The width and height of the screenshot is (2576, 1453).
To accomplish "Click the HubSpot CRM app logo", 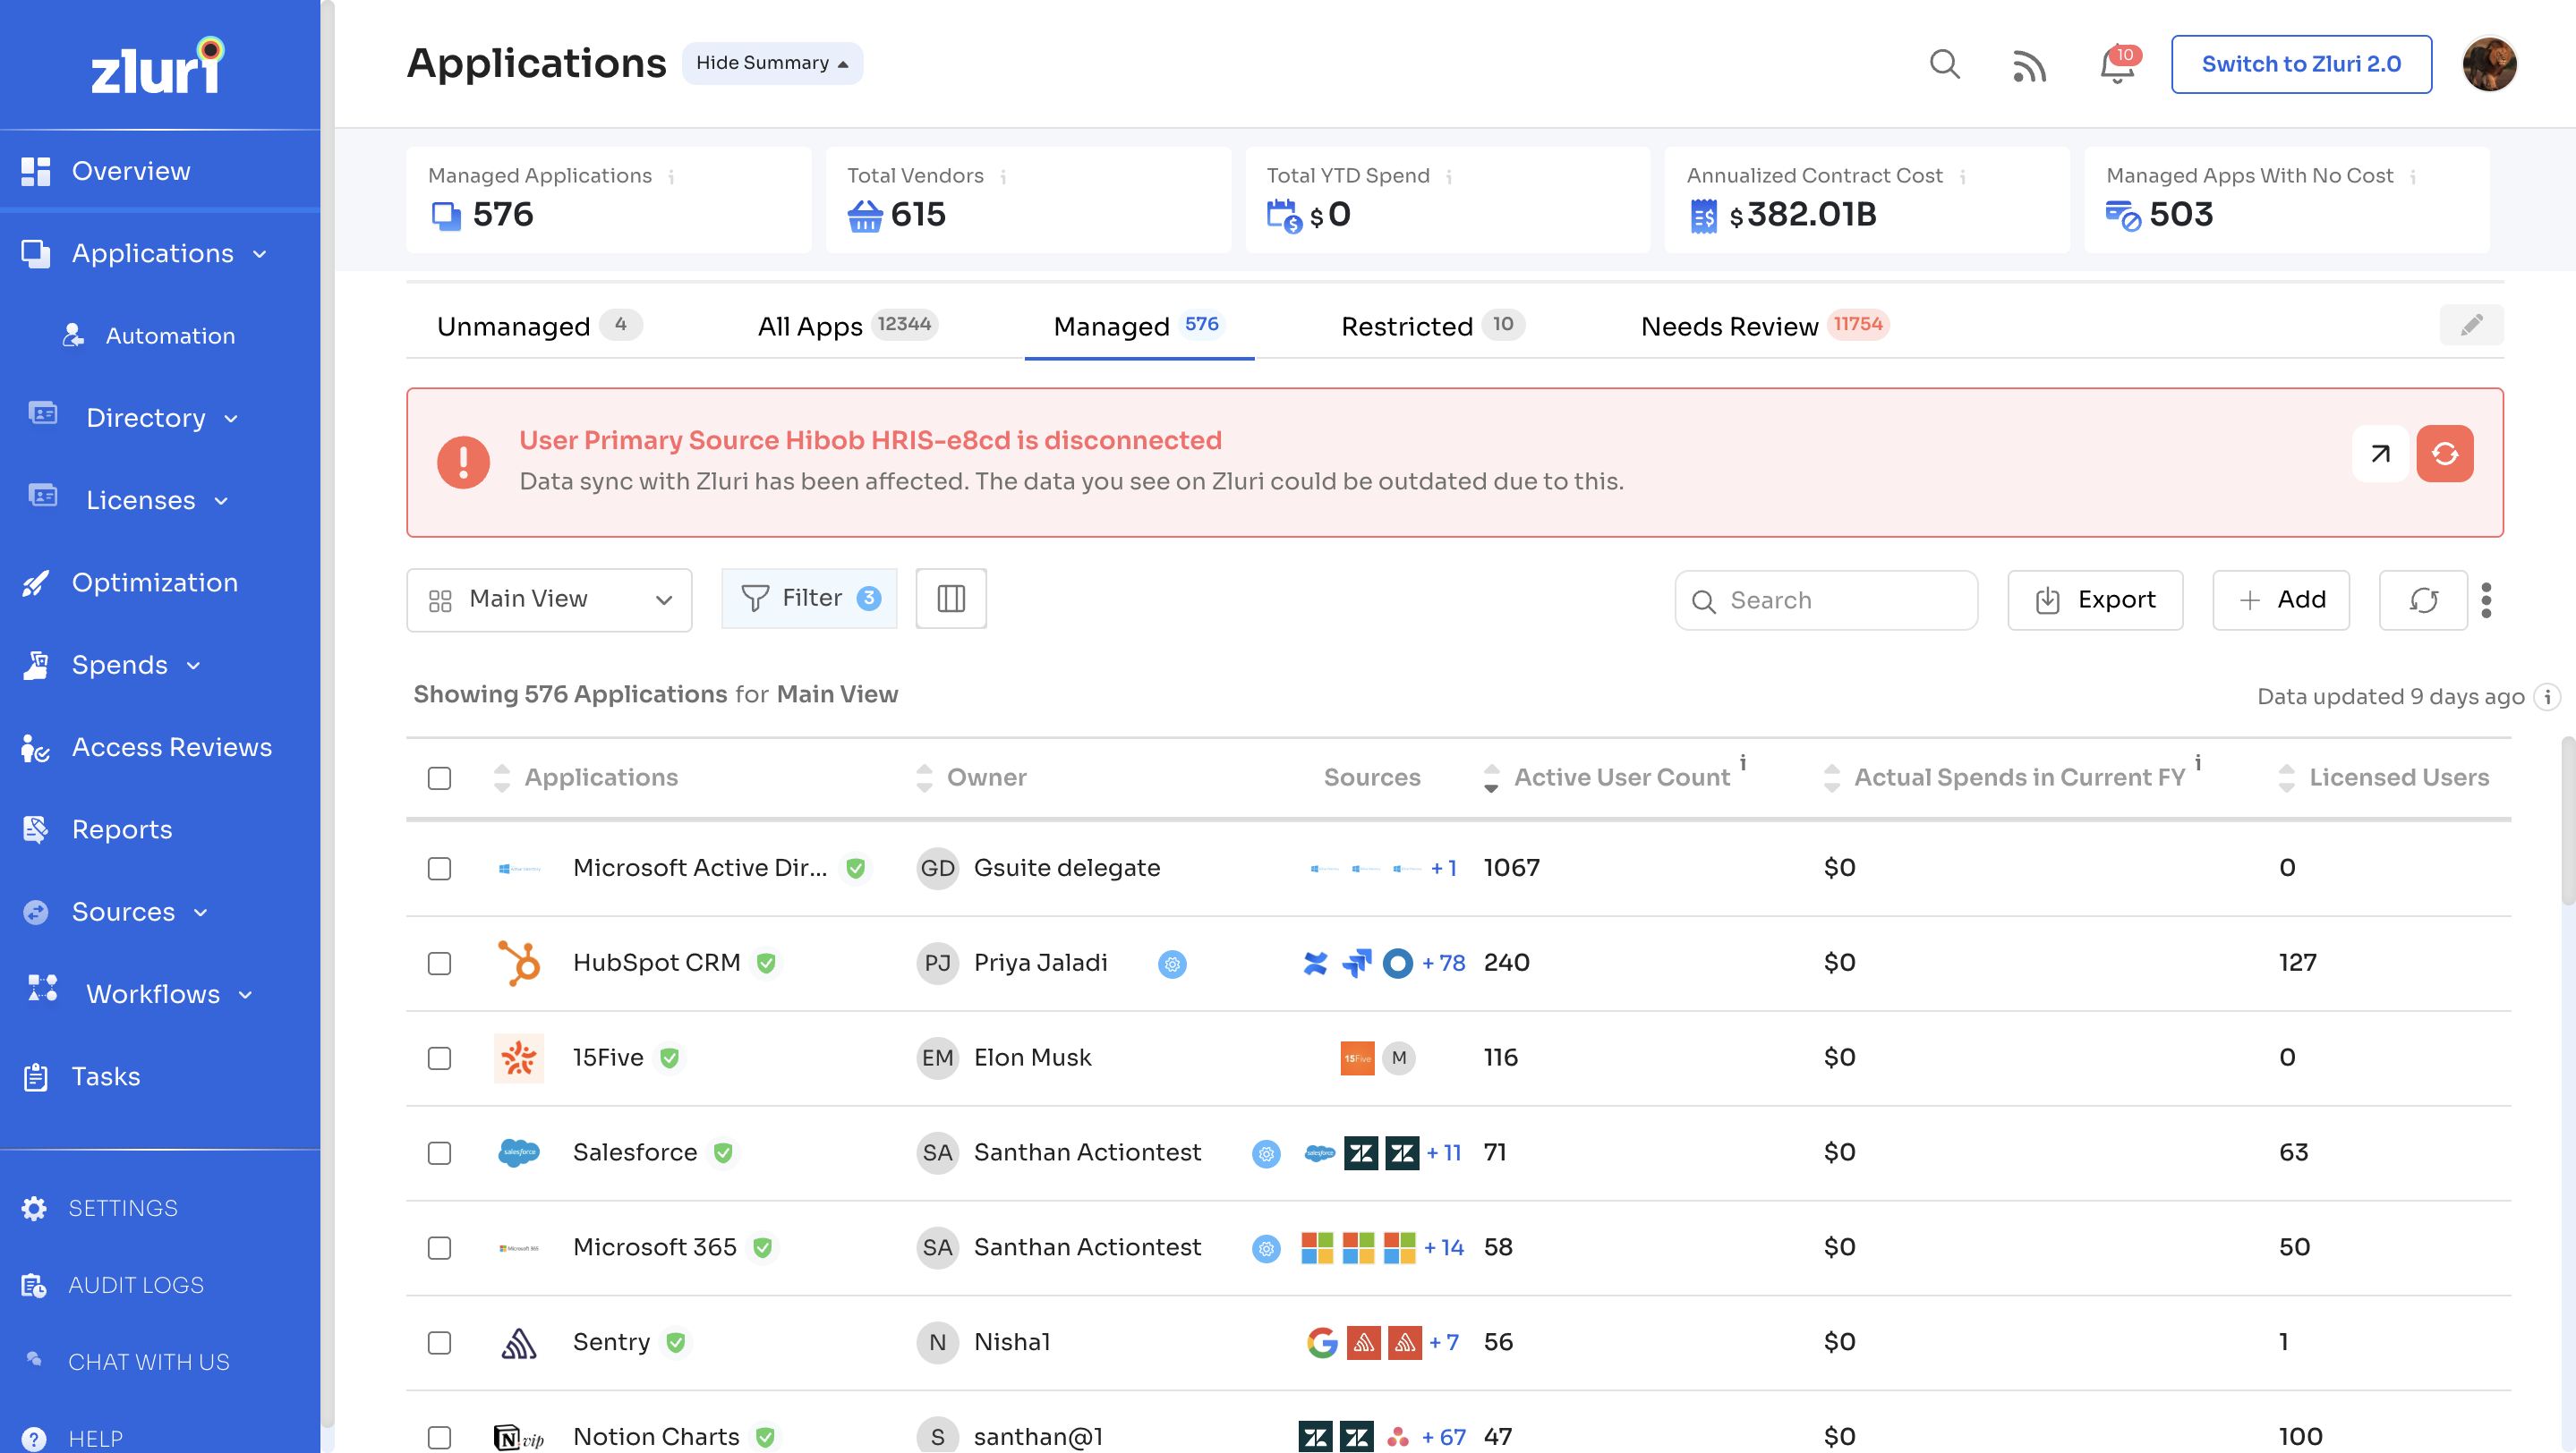I will click(519, 964).
